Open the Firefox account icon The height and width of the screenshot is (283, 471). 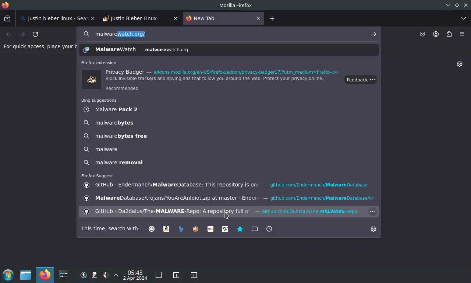[436, 34]
